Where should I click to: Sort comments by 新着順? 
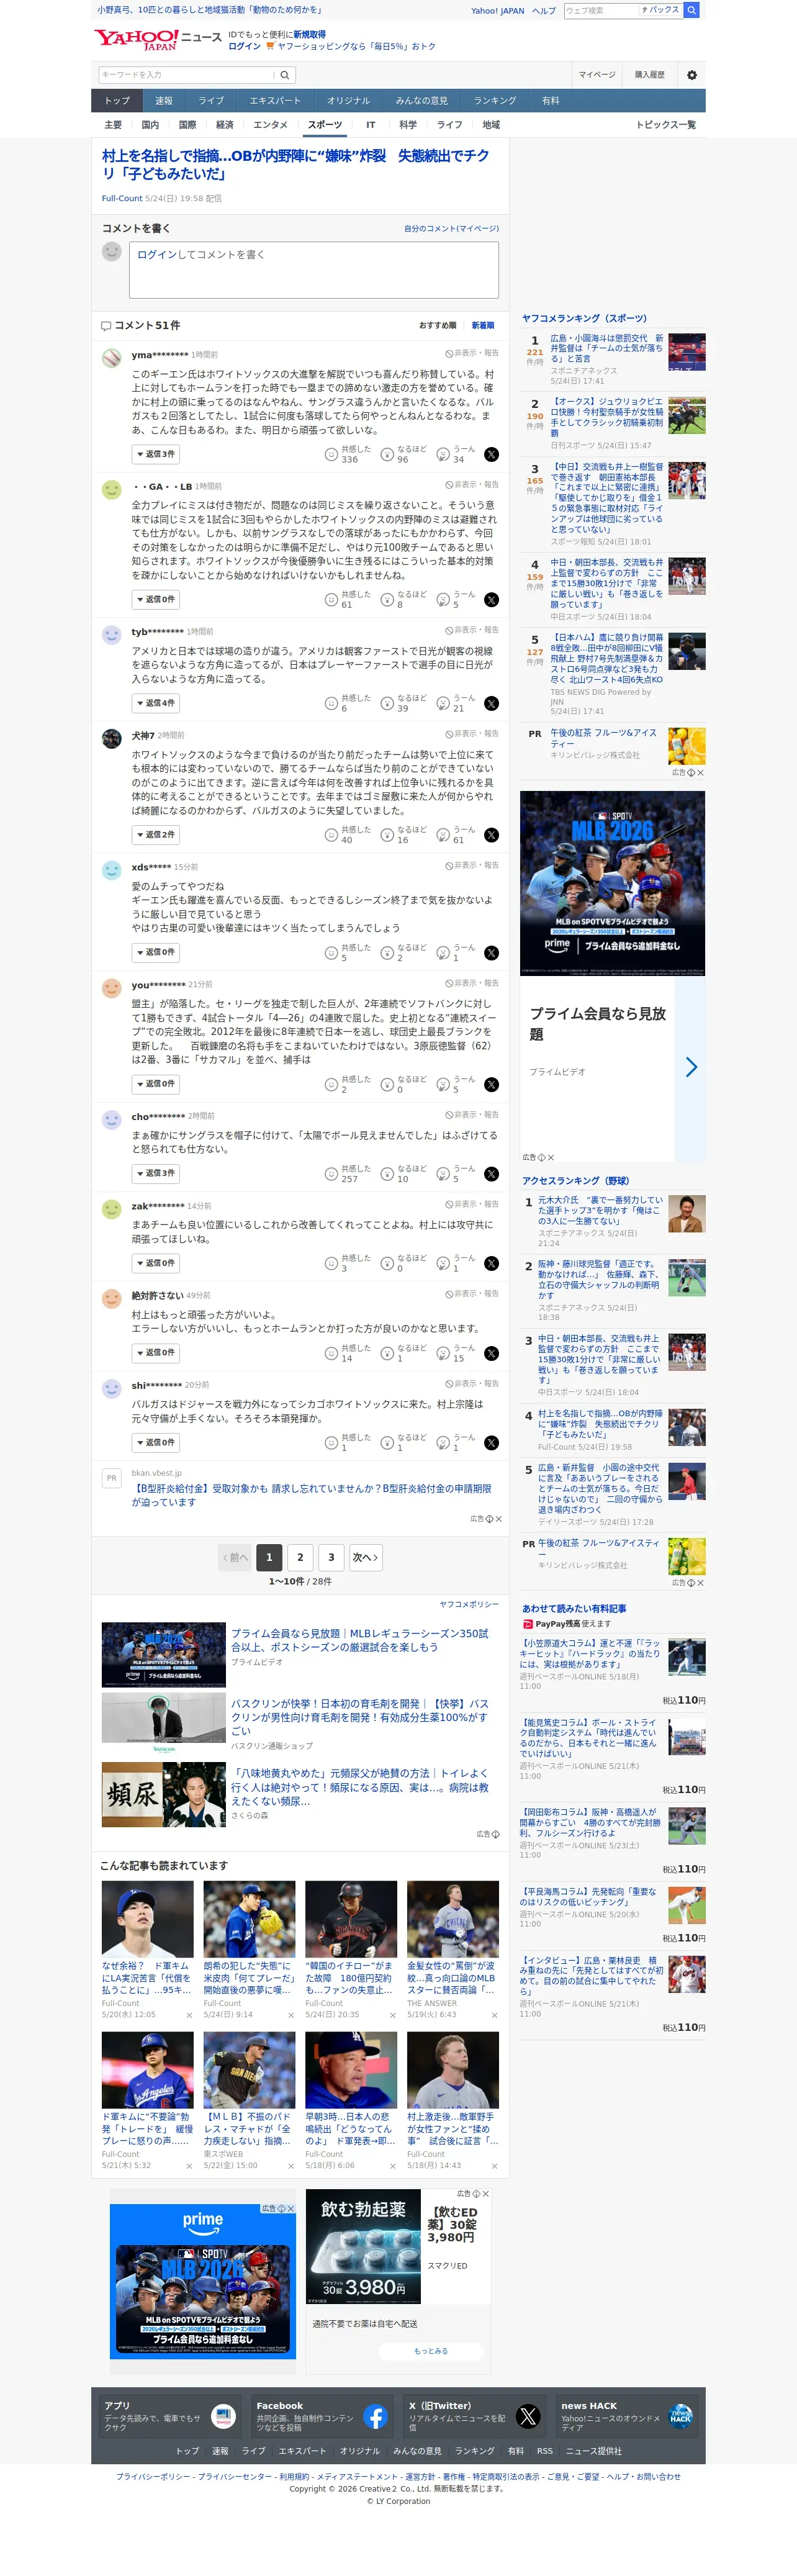point(482,326)
